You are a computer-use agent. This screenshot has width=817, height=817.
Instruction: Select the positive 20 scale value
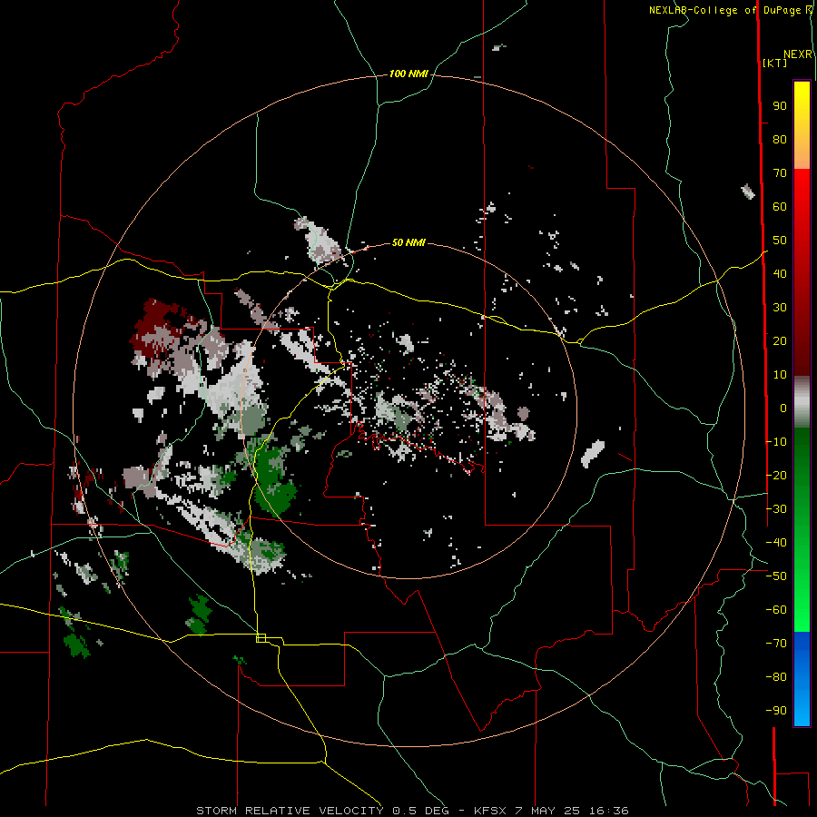click(780, 341)
